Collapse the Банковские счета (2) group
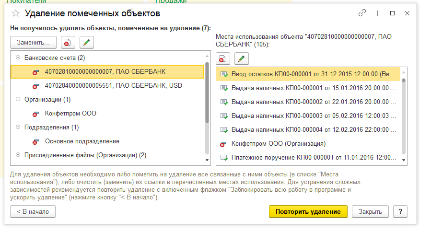The width and height of the screenshot is (431, 232). (18, 58)
